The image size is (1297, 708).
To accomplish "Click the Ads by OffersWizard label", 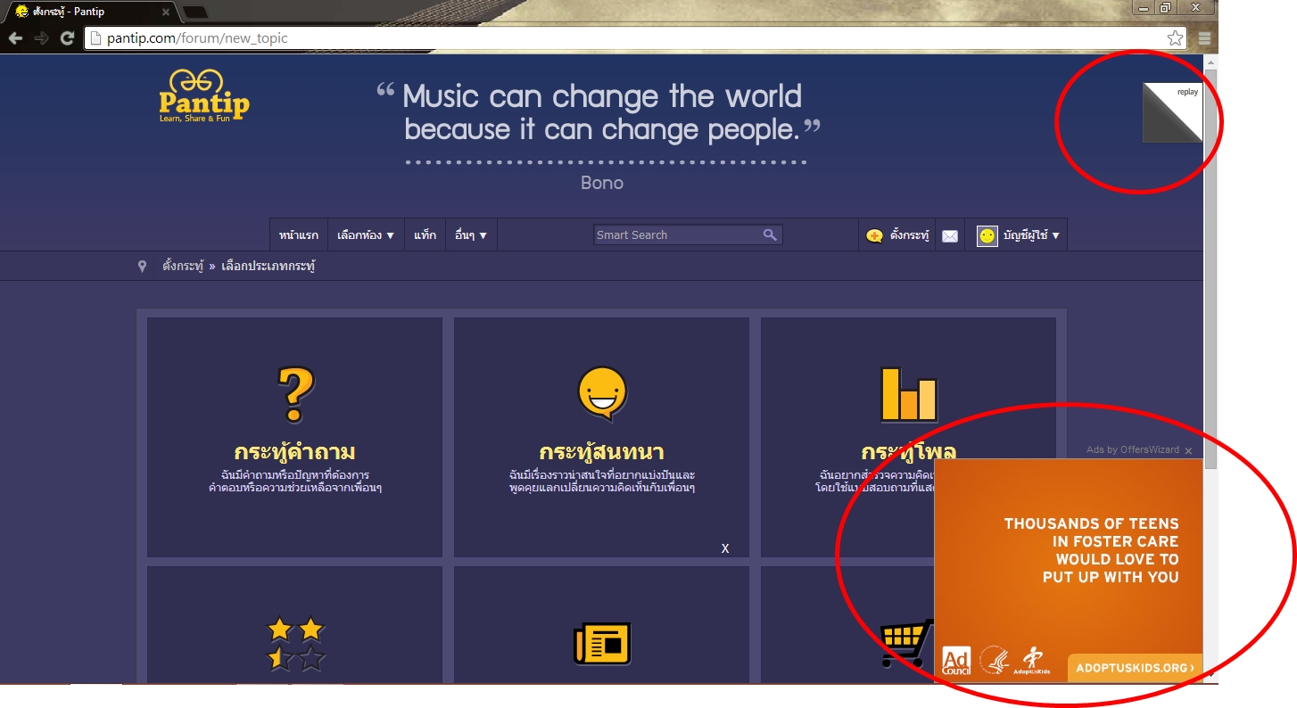I will click(x=1133, y=450).
